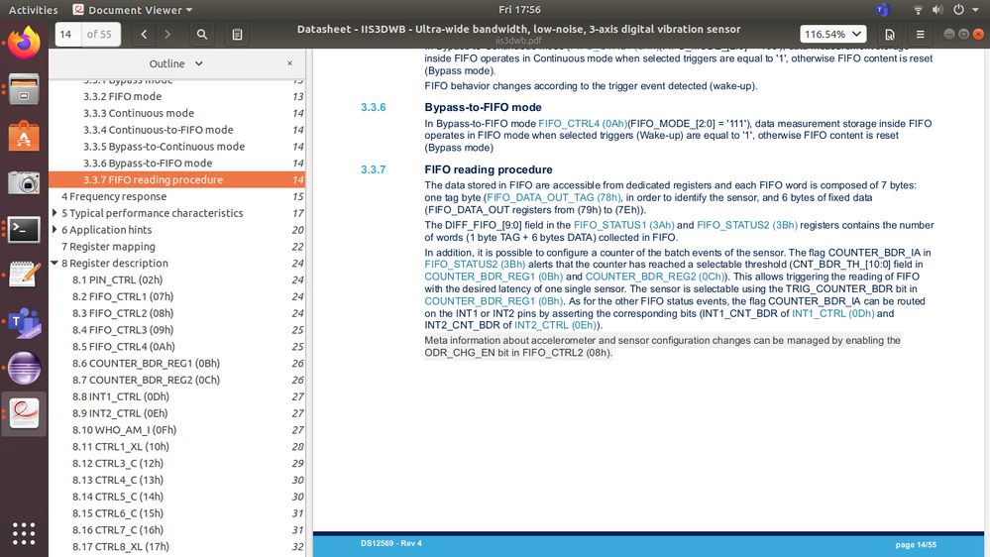Launch Firefox from the dock
Viewport: 990px width, 557px height.
pyautogui.click(x=24, y=43)
